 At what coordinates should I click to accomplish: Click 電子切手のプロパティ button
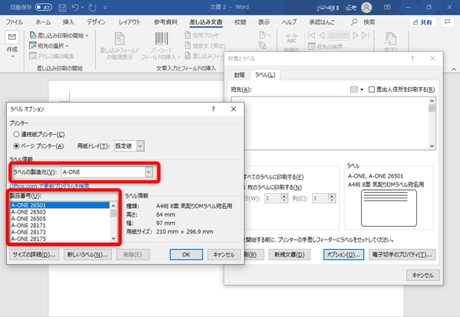click(x=402, y=255)
